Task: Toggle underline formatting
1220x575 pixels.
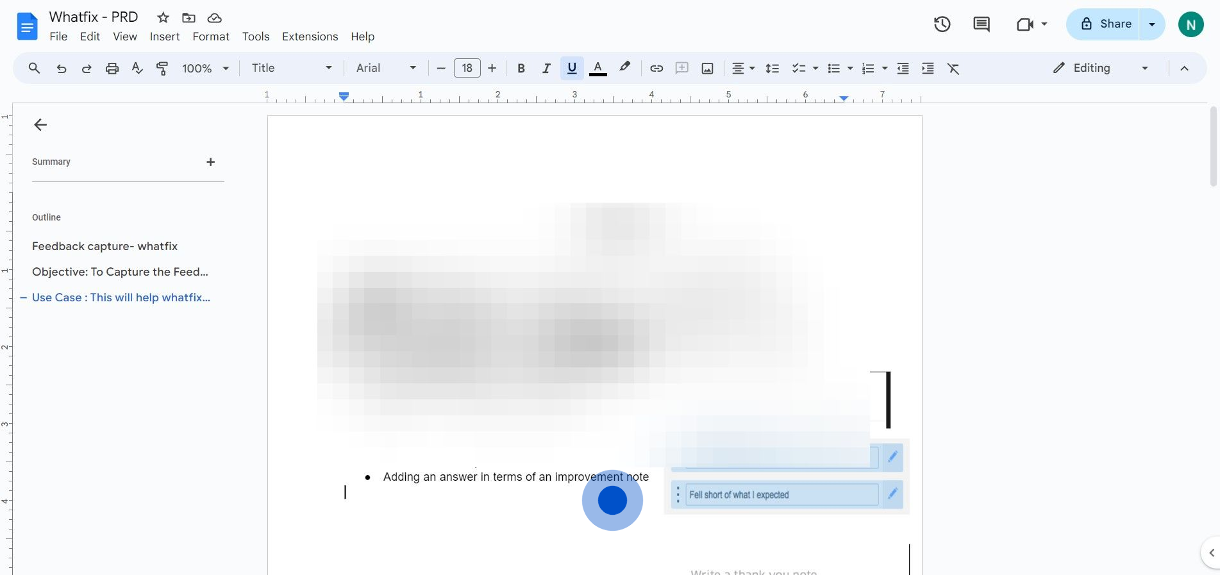Action: tap(572, 68)
